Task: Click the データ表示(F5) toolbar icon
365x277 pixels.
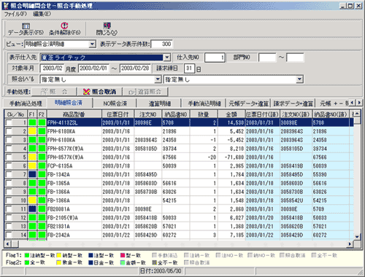Action: tap(26, 29)
